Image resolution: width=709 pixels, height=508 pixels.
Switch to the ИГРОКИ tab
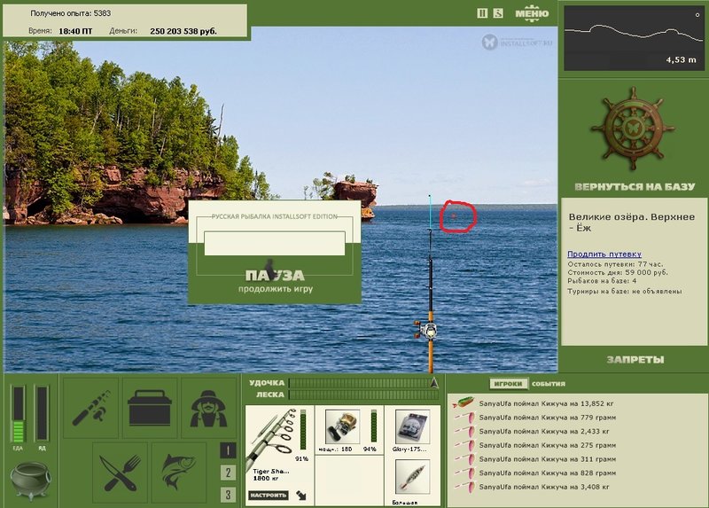click(x=508, y=384)
